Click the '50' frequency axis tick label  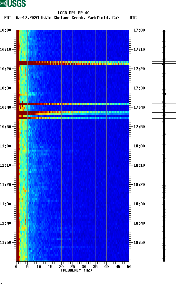point(129,267)
